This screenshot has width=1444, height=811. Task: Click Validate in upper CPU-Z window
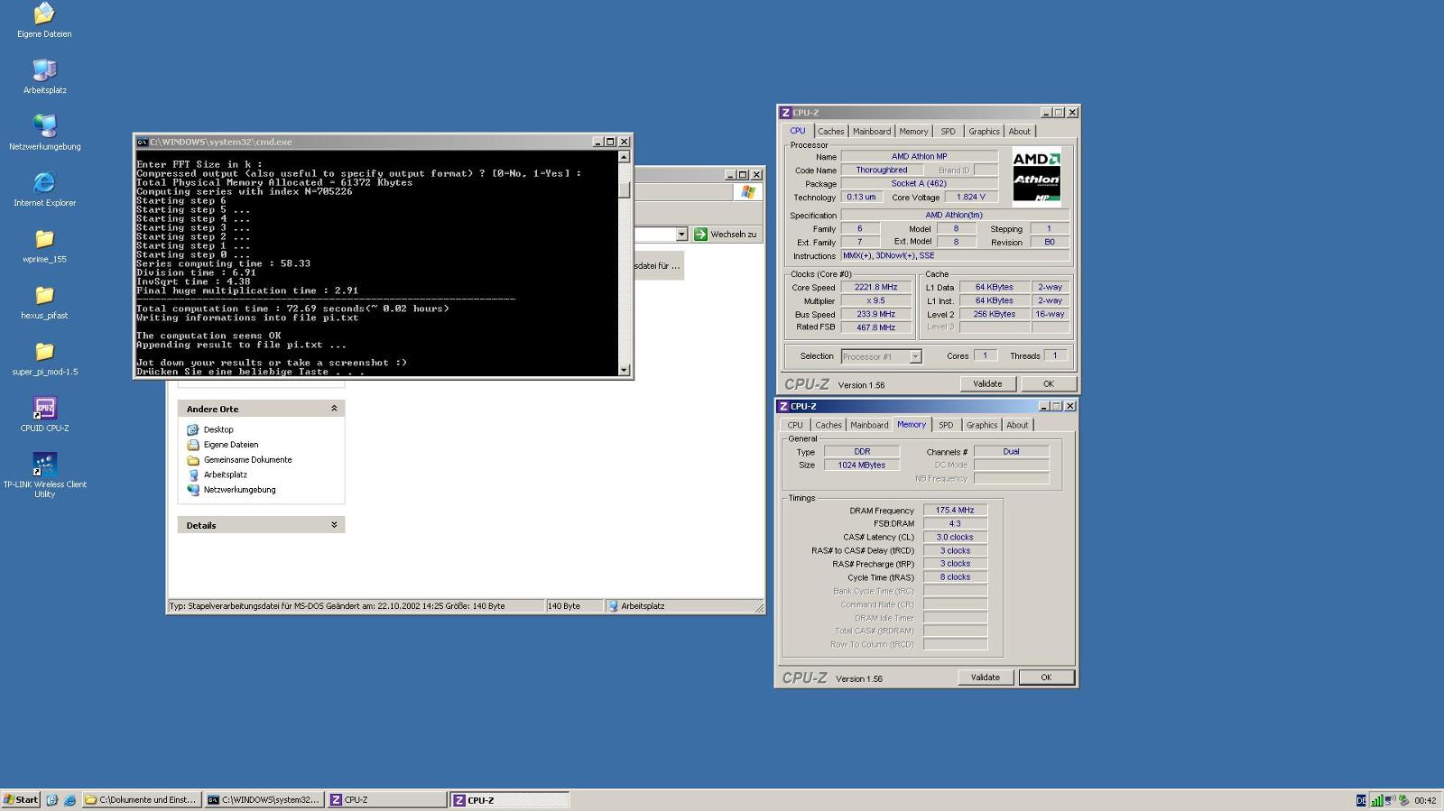point(987,383)
